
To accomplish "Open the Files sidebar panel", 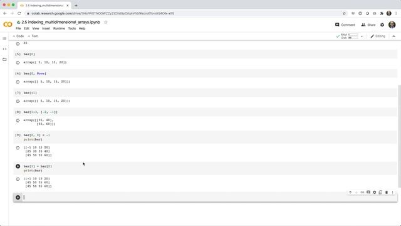I will 4,59.
